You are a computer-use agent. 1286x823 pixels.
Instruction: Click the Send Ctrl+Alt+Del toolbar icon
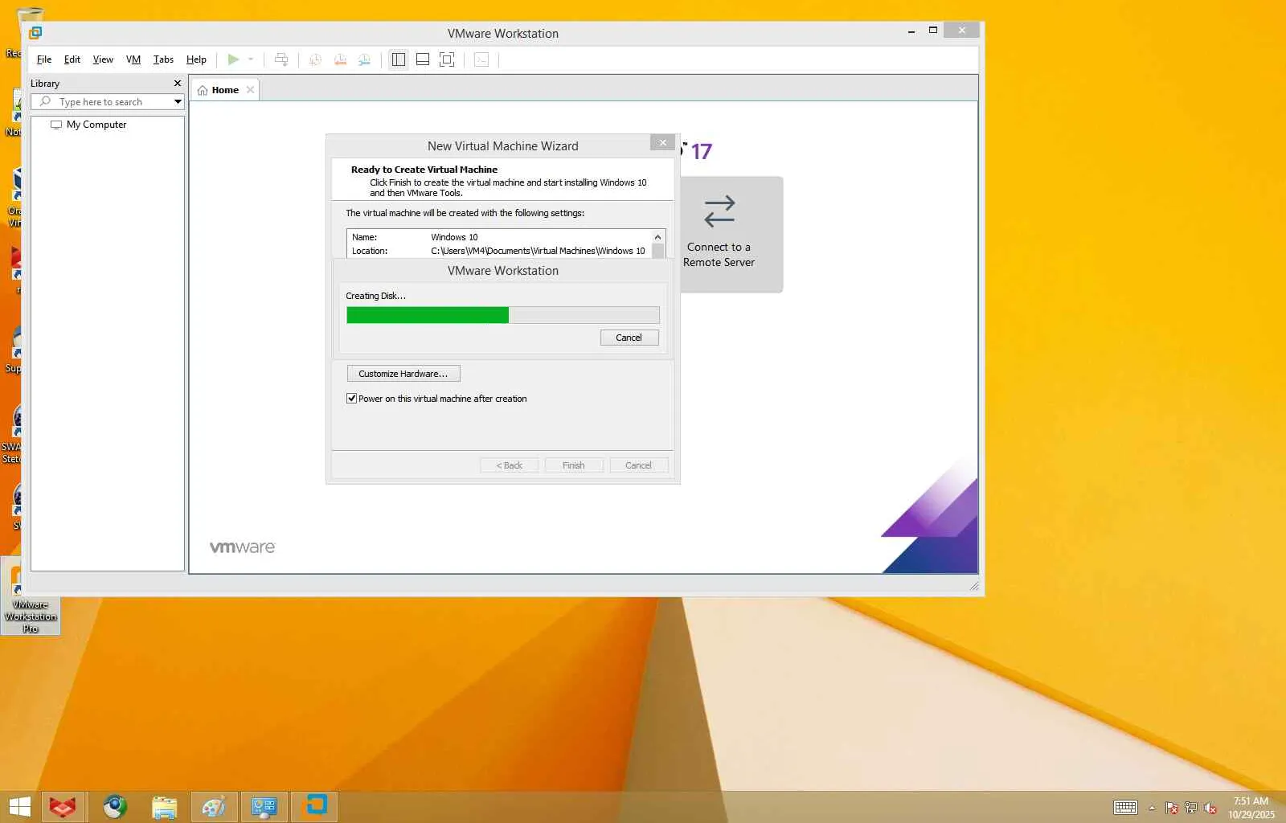[x=281, y=59]
